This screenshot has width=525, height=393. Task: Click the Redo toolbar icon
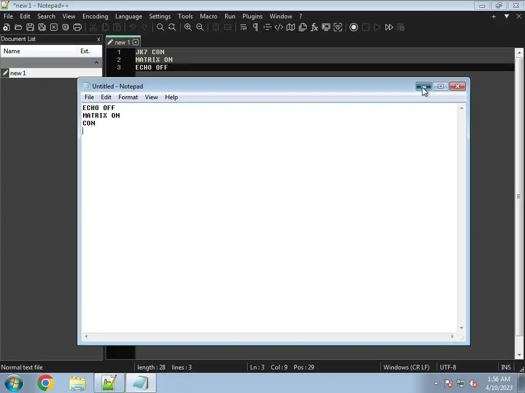tap(145, 28)
